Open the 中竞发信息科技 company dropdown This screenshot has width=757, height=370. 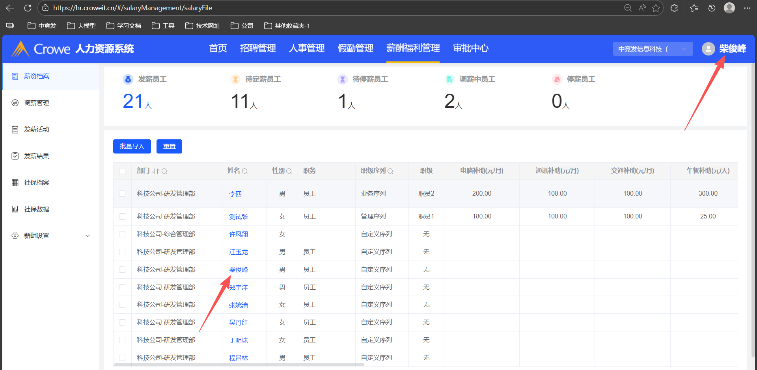pos(653,49)
